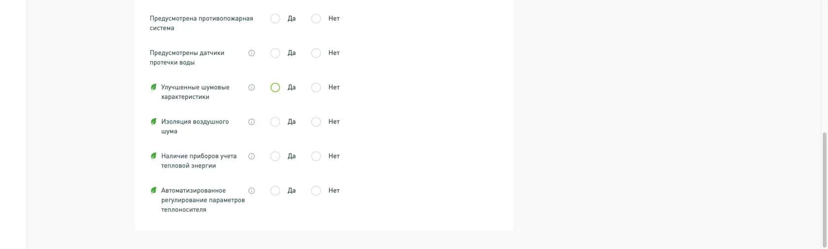Click green leaf icon beside Улучшенные шумовые характеристики

[154, 87]
